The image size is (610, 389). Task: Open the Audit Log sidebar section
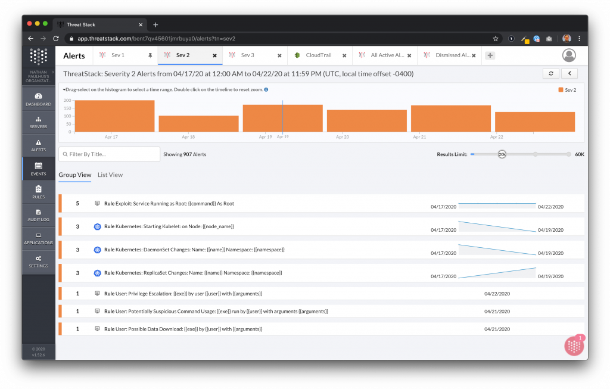coord(38,215)
